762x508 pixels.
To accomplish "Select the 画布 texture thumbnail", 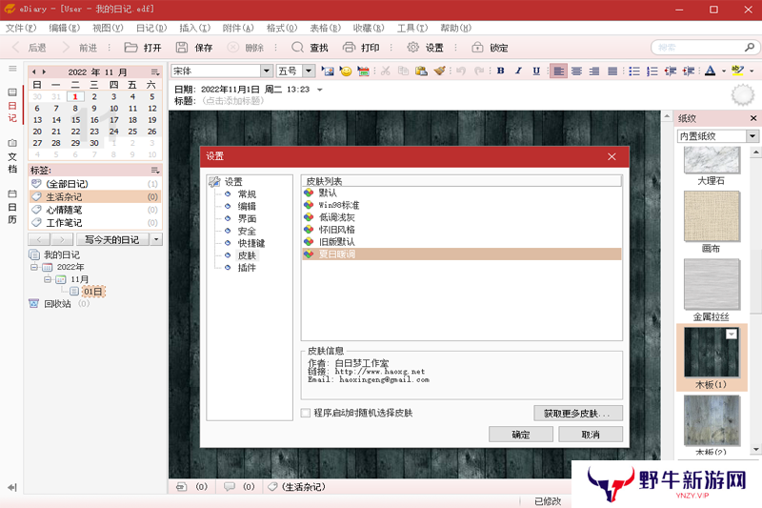I will pos(712,215).
